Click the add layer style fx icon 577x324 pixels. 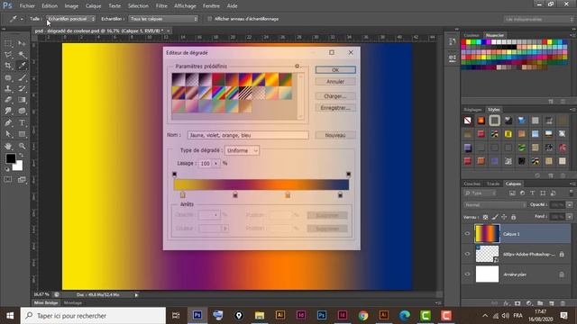click(x=507, y=303)
